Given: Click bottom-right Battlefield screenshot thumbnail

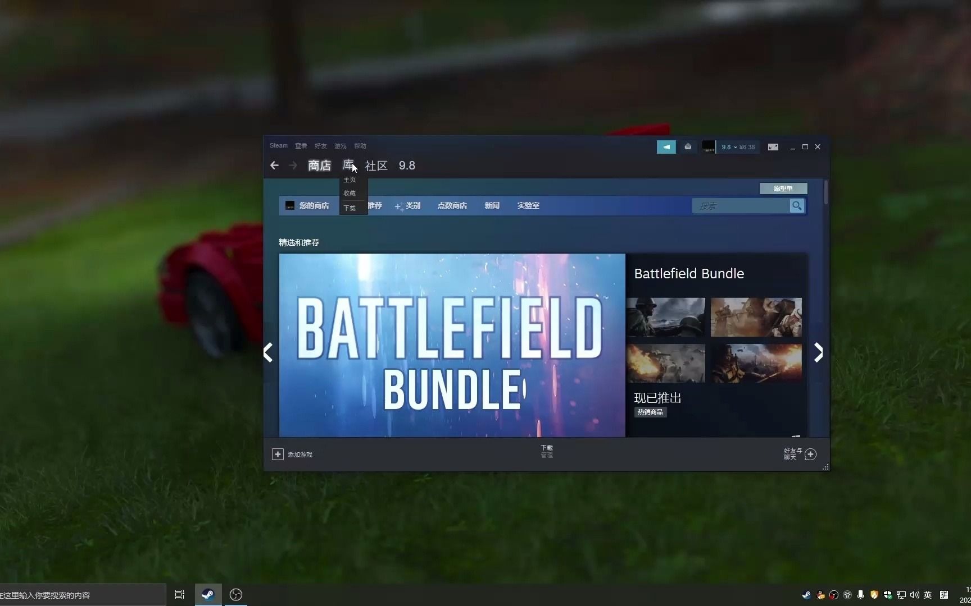Looking at the screenshot, I should (756, 363).
